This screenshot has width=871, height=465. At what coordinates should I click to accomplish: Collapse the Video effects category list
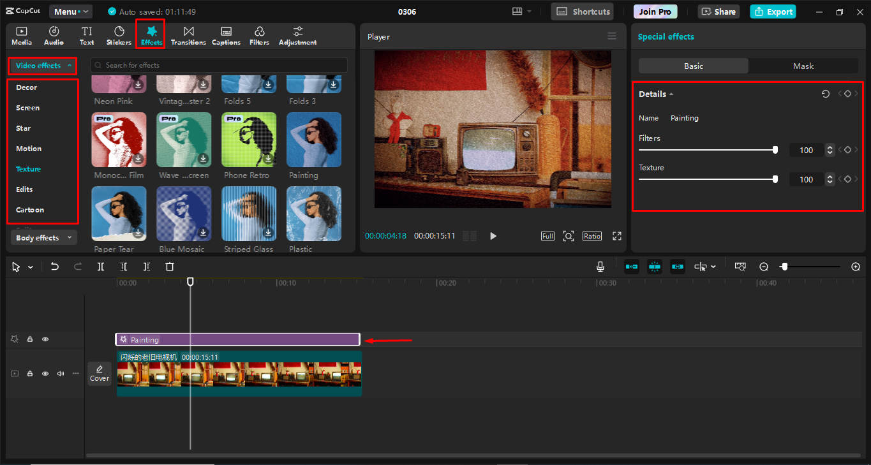tap(43, 66)
